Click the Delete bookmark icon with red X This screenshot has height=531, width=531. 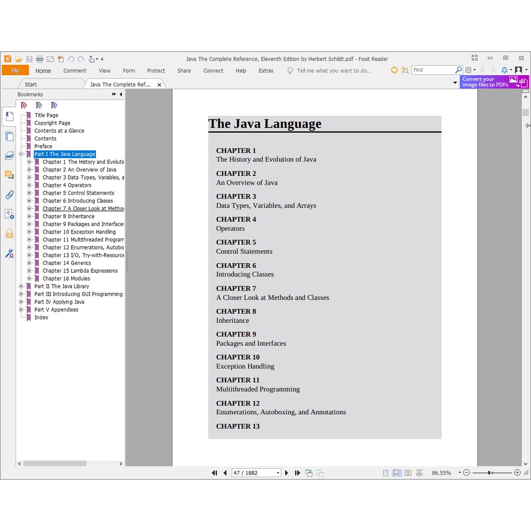24,105
